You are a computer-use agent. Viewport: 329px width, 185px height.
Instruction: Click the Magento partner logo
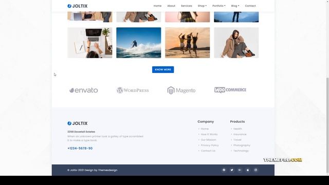click(x=181, y=90)
